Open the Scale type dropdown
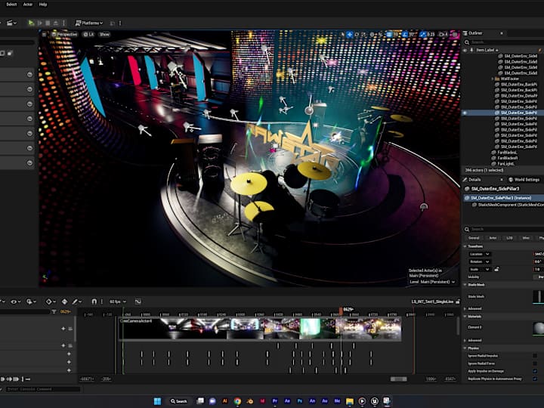 (x=480, y=269)
